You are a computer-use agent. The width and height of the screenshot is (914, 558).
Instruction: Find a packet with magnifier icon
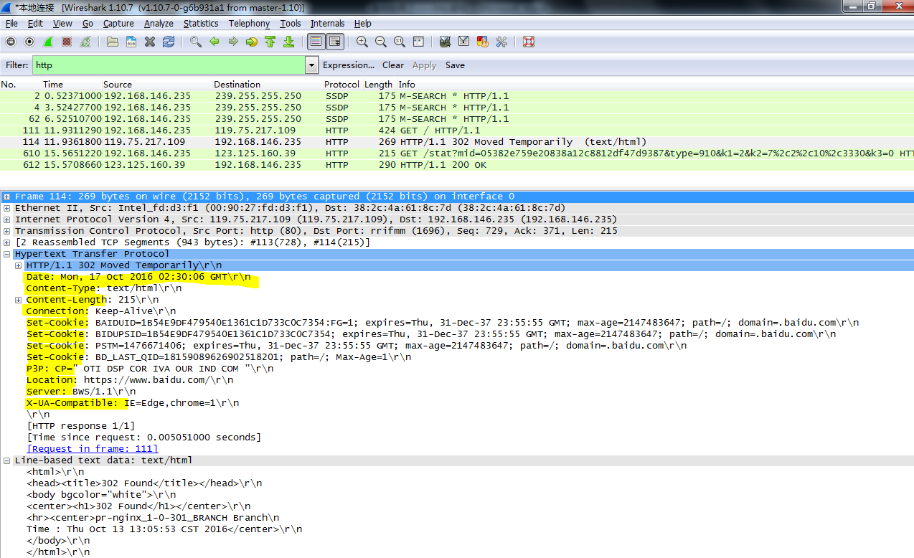tap(195, 42)
